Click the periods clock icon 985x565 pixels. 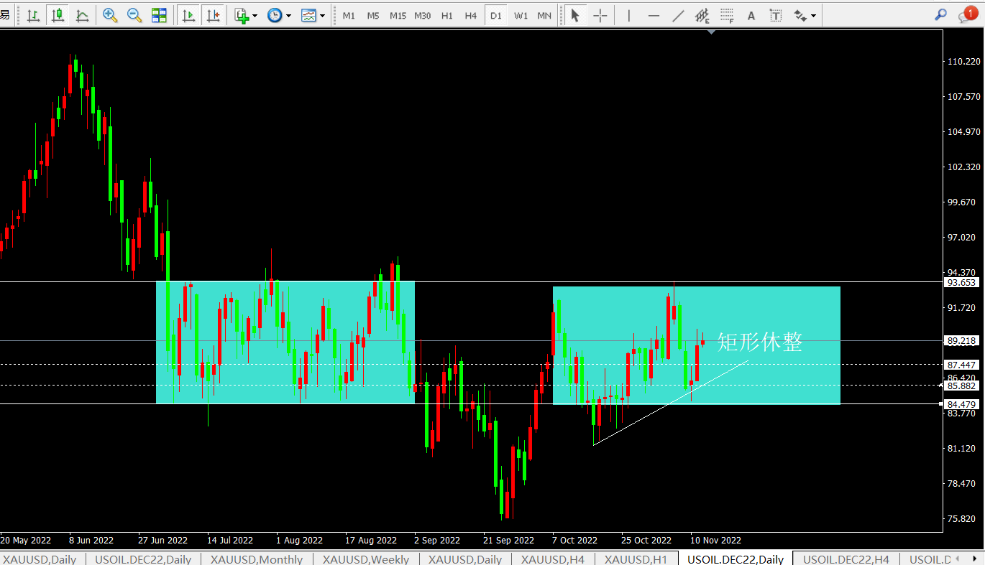(275, 15)
